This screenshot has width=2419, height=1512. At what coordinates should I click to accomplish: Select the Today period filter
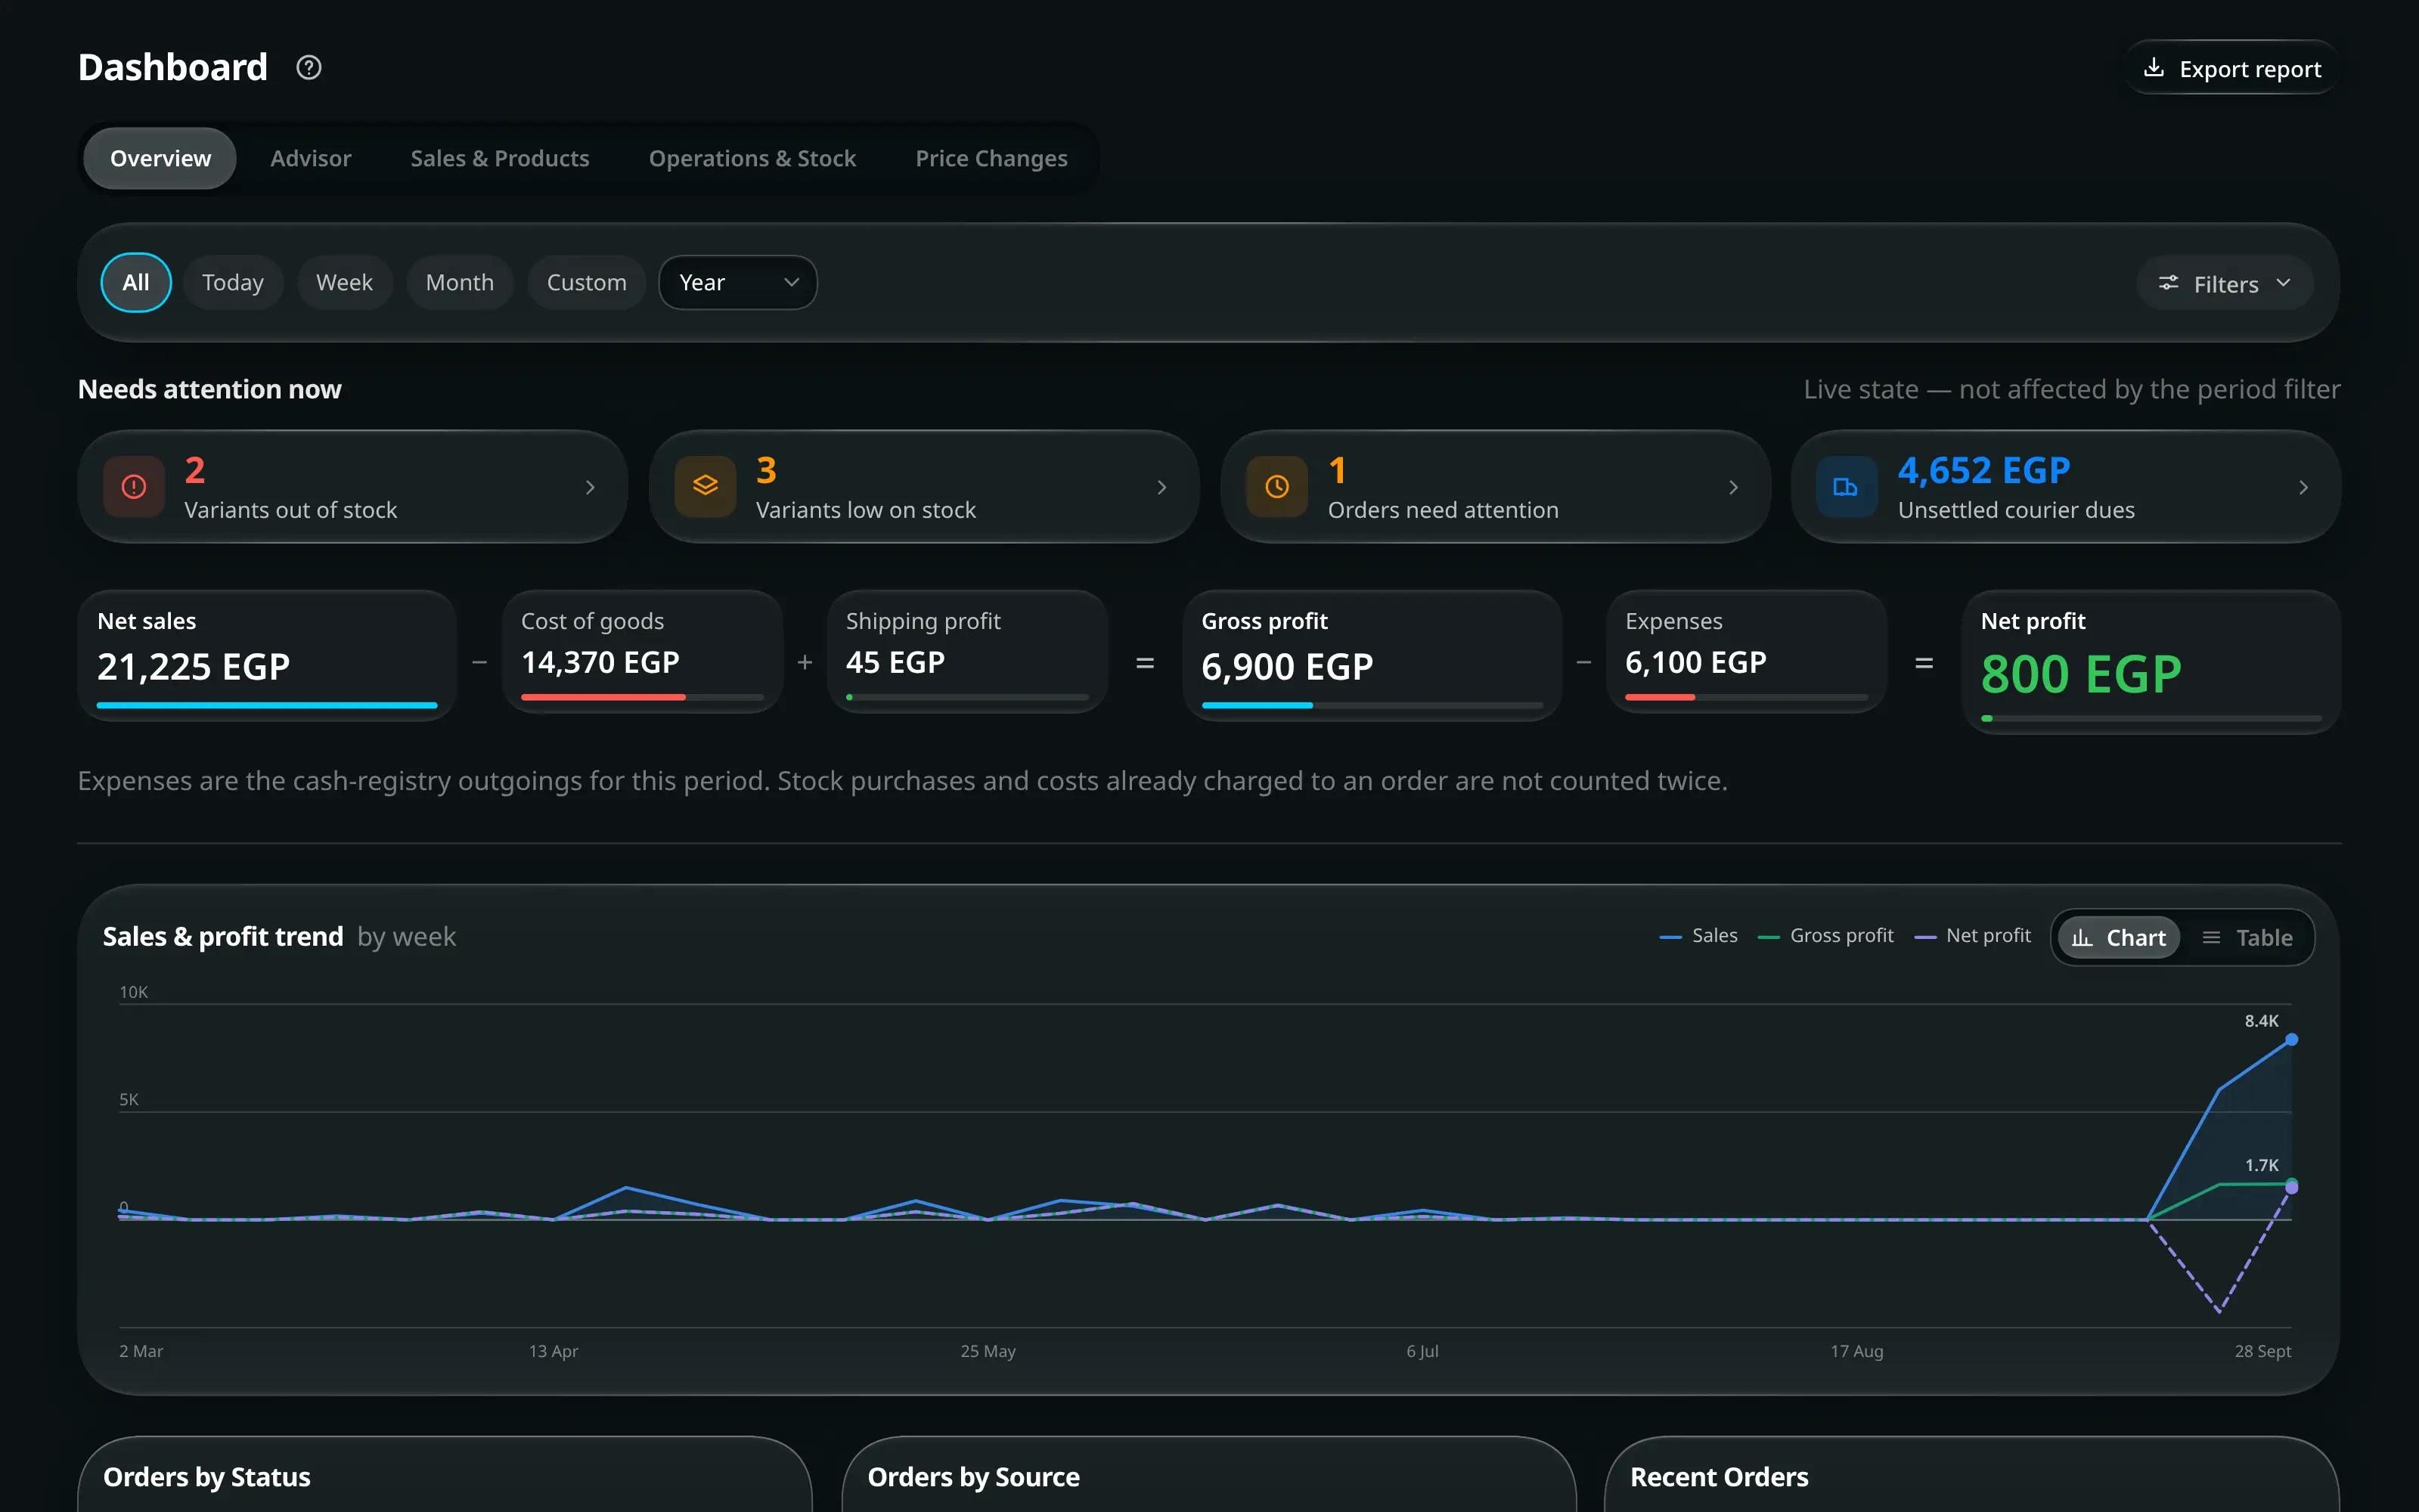[x=233, y=283]
